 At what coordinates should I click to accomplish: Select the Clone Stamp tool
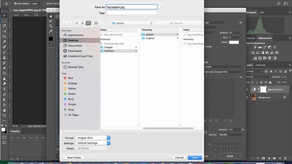click(4, 57)
